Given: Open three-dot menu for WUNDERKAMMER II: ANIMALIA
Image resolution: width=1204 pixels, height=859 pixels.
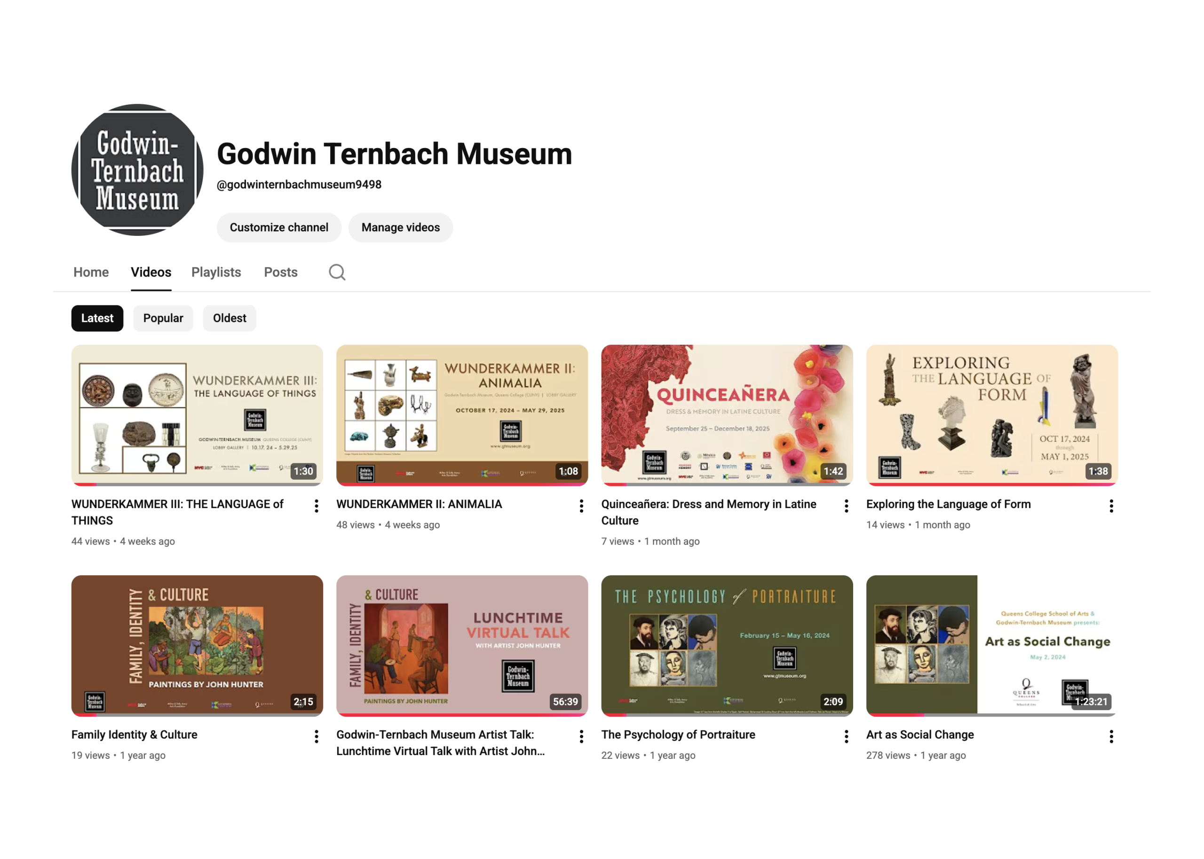Looking at the screenshot, I should (x=581, y=506).
